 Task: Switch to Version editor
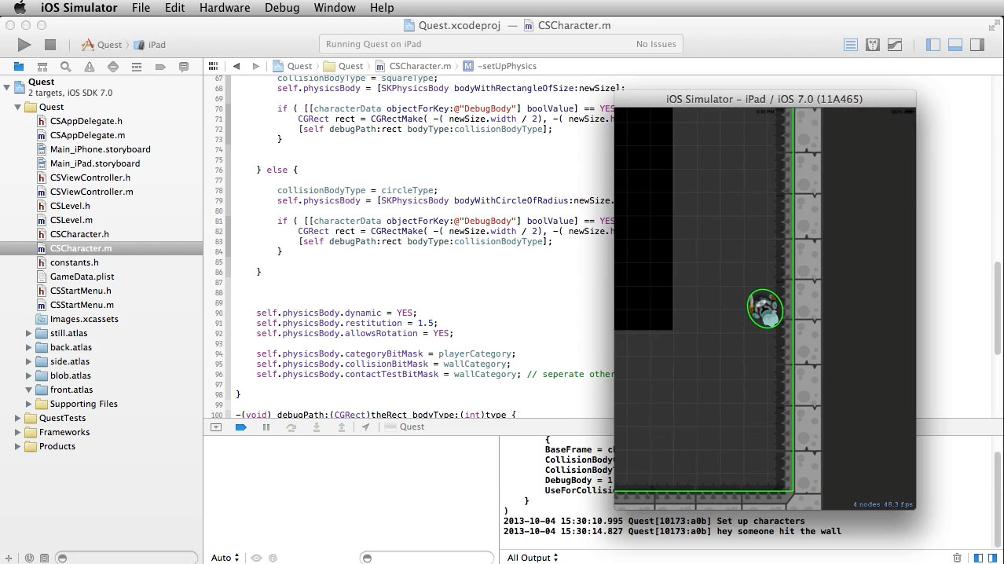894,45
